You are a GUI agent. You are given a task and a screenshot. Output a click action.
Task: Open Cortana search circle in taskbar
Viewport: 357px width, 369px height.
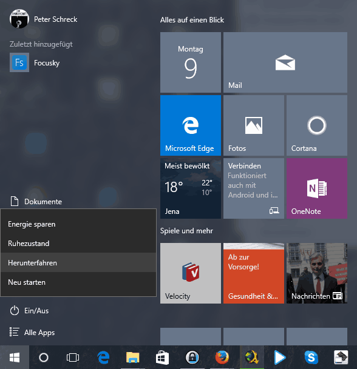point(44,357)
